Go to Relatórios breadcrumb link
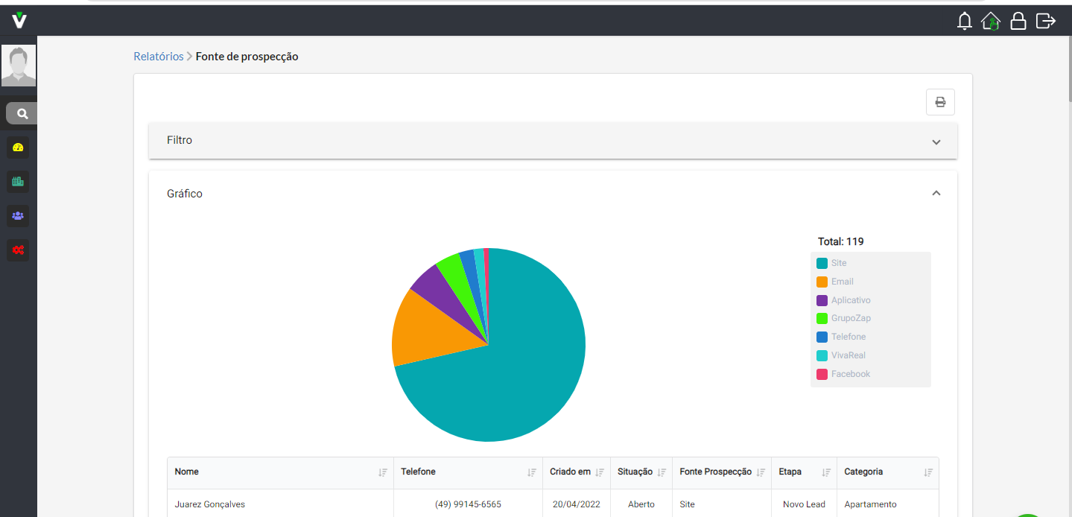 159,57
